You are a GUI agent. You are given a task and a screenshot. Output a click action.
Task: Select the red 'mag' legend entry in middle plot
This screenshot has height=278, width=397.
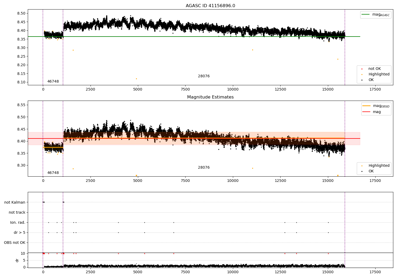[372, 112]
